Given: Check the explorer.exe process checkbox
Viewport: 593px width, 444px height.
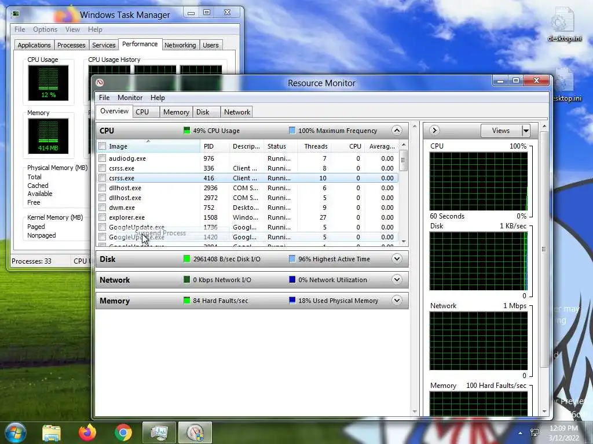Looking at the screenshot, I should click(x=102, y=217).
